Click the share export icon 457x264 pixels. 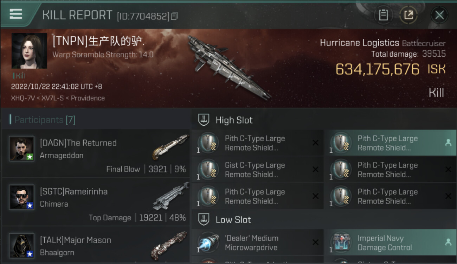408,15
